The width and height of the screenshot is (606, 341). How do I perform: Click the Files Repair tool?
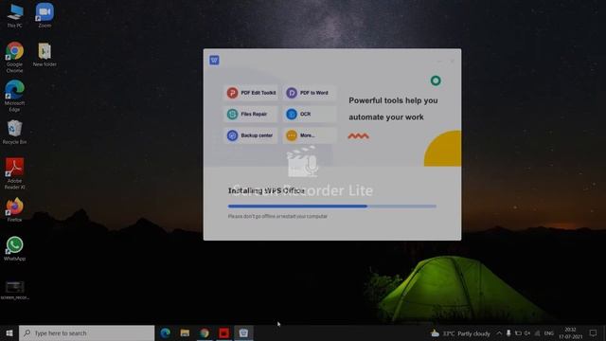point(250,114)
